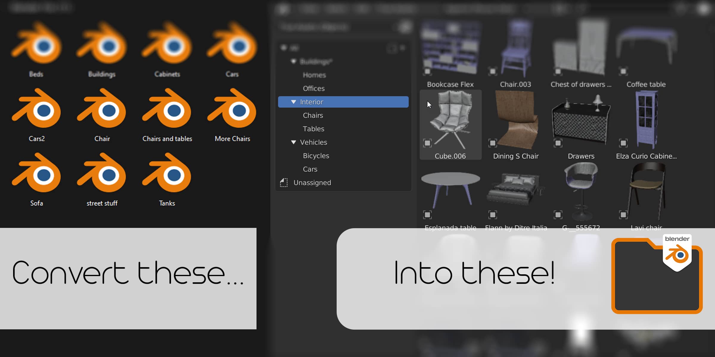
Task: Click asset marker icon on Cube.006
Action: [x=427, y=143]
